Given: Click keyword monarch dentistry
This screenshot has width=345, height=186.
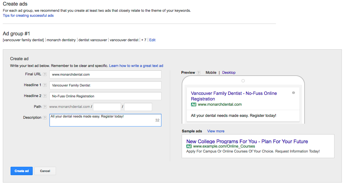Looking at the screenshot, I should 61,40.
